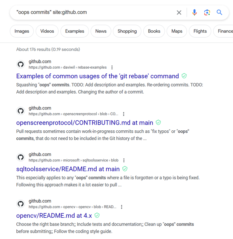Click the green shield beside opencv/README.md title
This screenshot has height=239, width=233.
pyautogui.click(x=97, y=215)
